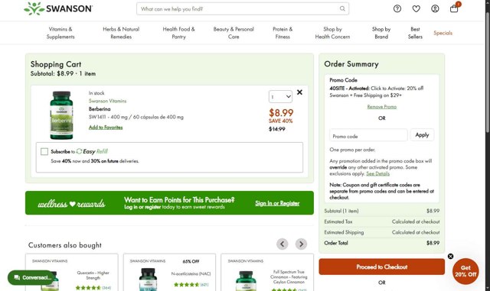Open the Specials menu item
490x291 pixels.
coord(443,33)
